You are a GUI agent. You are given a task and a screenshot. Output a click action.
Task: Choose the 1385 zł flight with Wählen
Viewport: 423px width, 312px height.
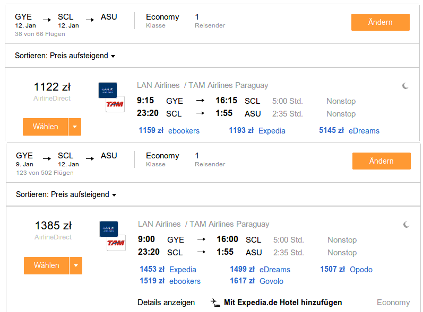point(46,266)
